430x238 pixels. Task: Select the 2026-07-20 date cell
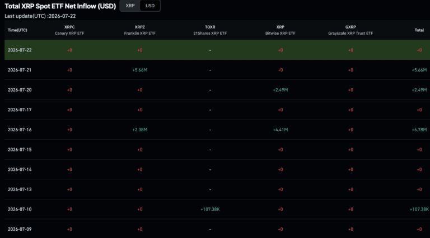pos(20,90)
